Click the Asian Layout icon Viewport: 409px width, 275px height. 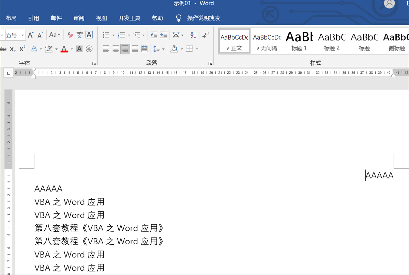(x=176, y=35)
